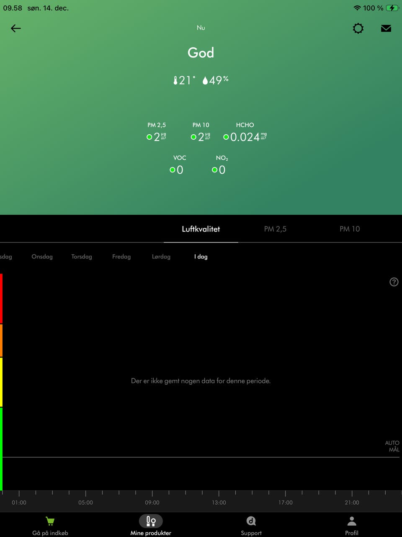Tap the 21:00 timeline label
The image size is (402, 537).
point(352,502)
